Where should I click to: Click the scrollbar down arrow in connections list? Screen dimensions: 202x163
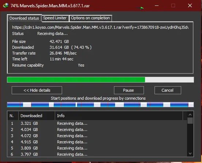coord(190,154)
